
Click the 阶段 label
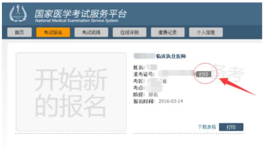(139, 94)
